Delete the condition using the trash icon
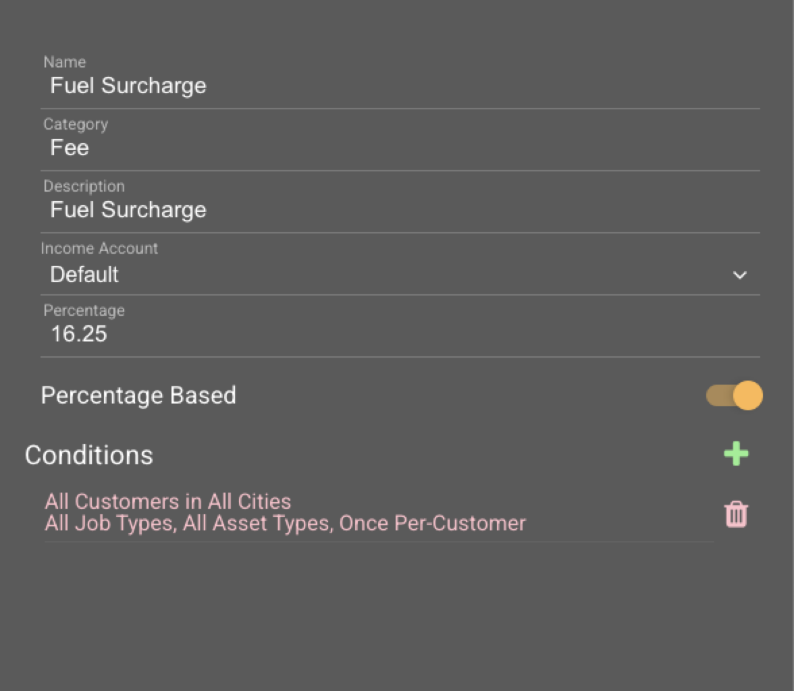 pos(736,514)
